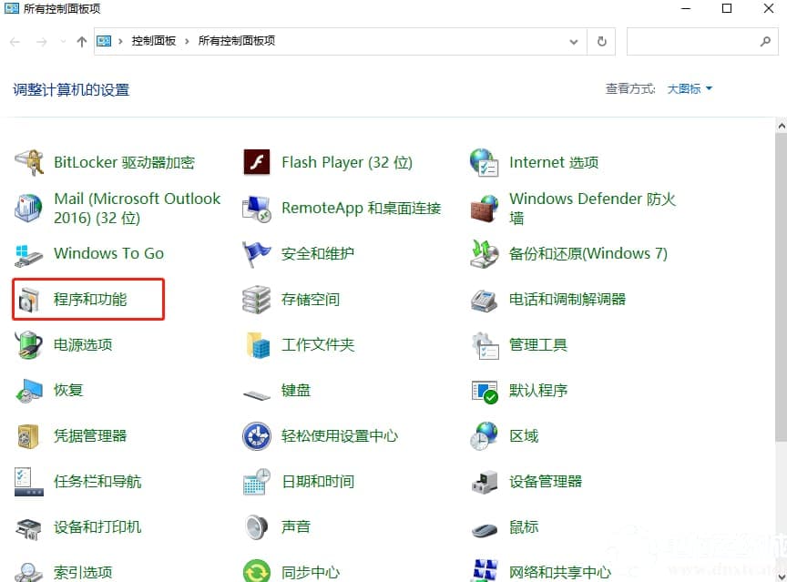Open the 声音 speaker icon
The height and width of the screenshot is (582, 787).
coord(257,527)
